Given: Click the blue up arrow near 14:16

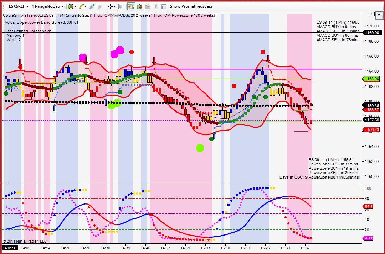Looking at the screenshot, I should 54,107.
